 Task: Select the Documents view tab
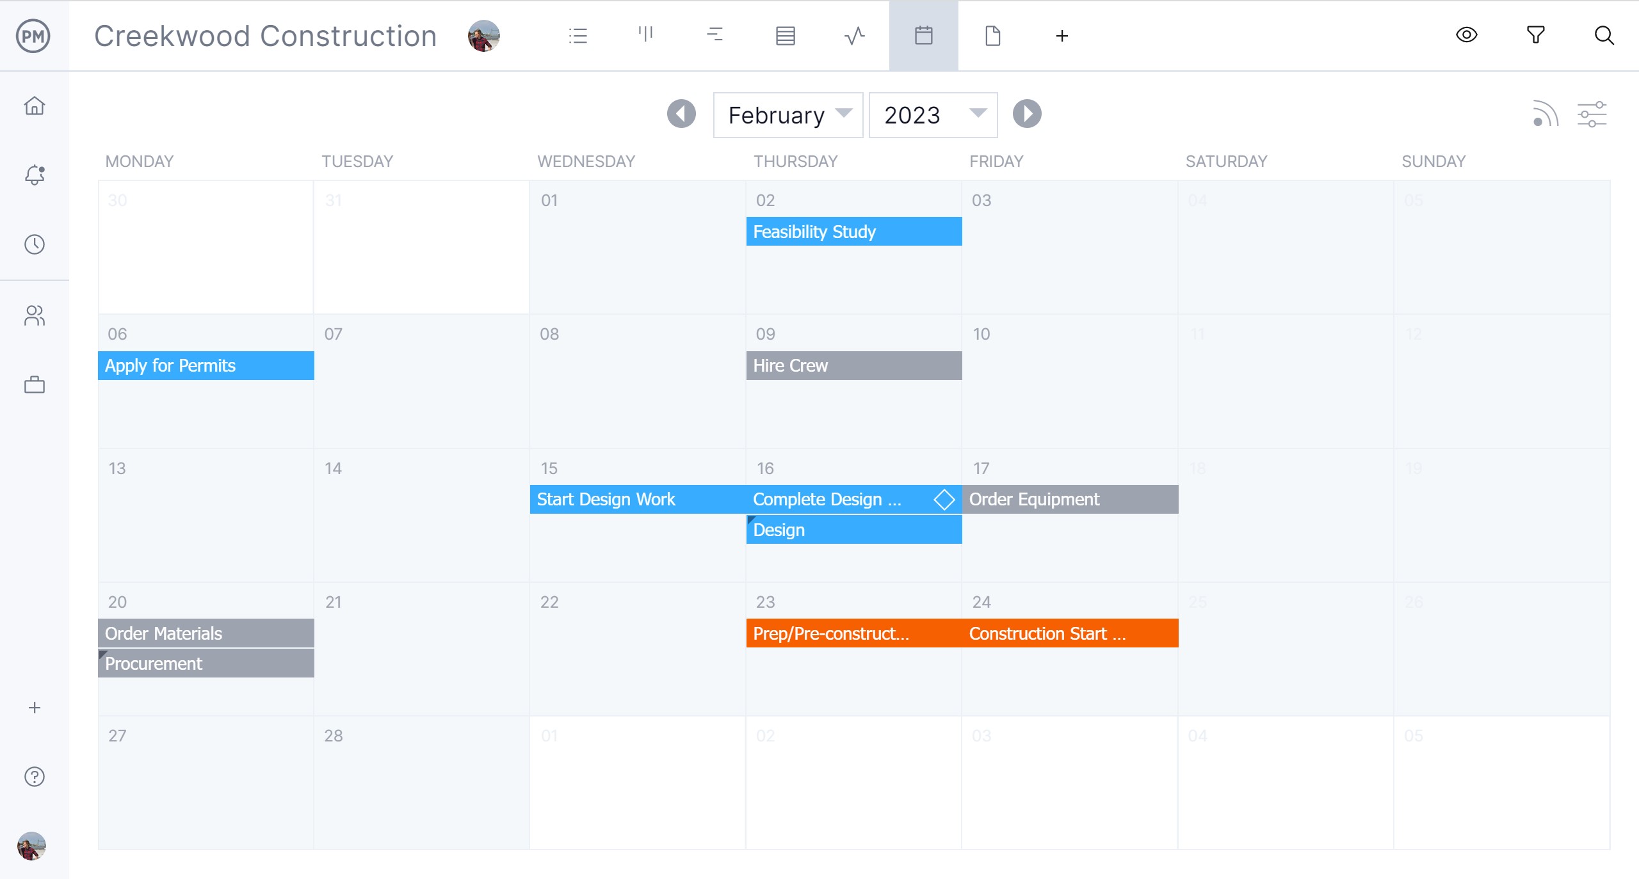click(x=993, y=35)
